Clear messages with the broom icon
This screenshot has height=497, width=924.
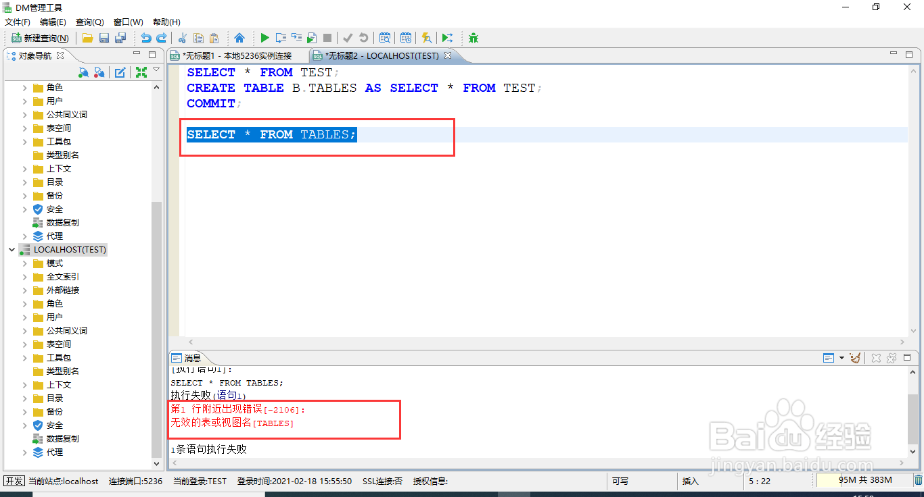click(856, 358)
